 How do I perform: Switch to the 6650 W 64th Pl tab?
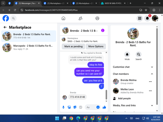[x=113, y=3]
